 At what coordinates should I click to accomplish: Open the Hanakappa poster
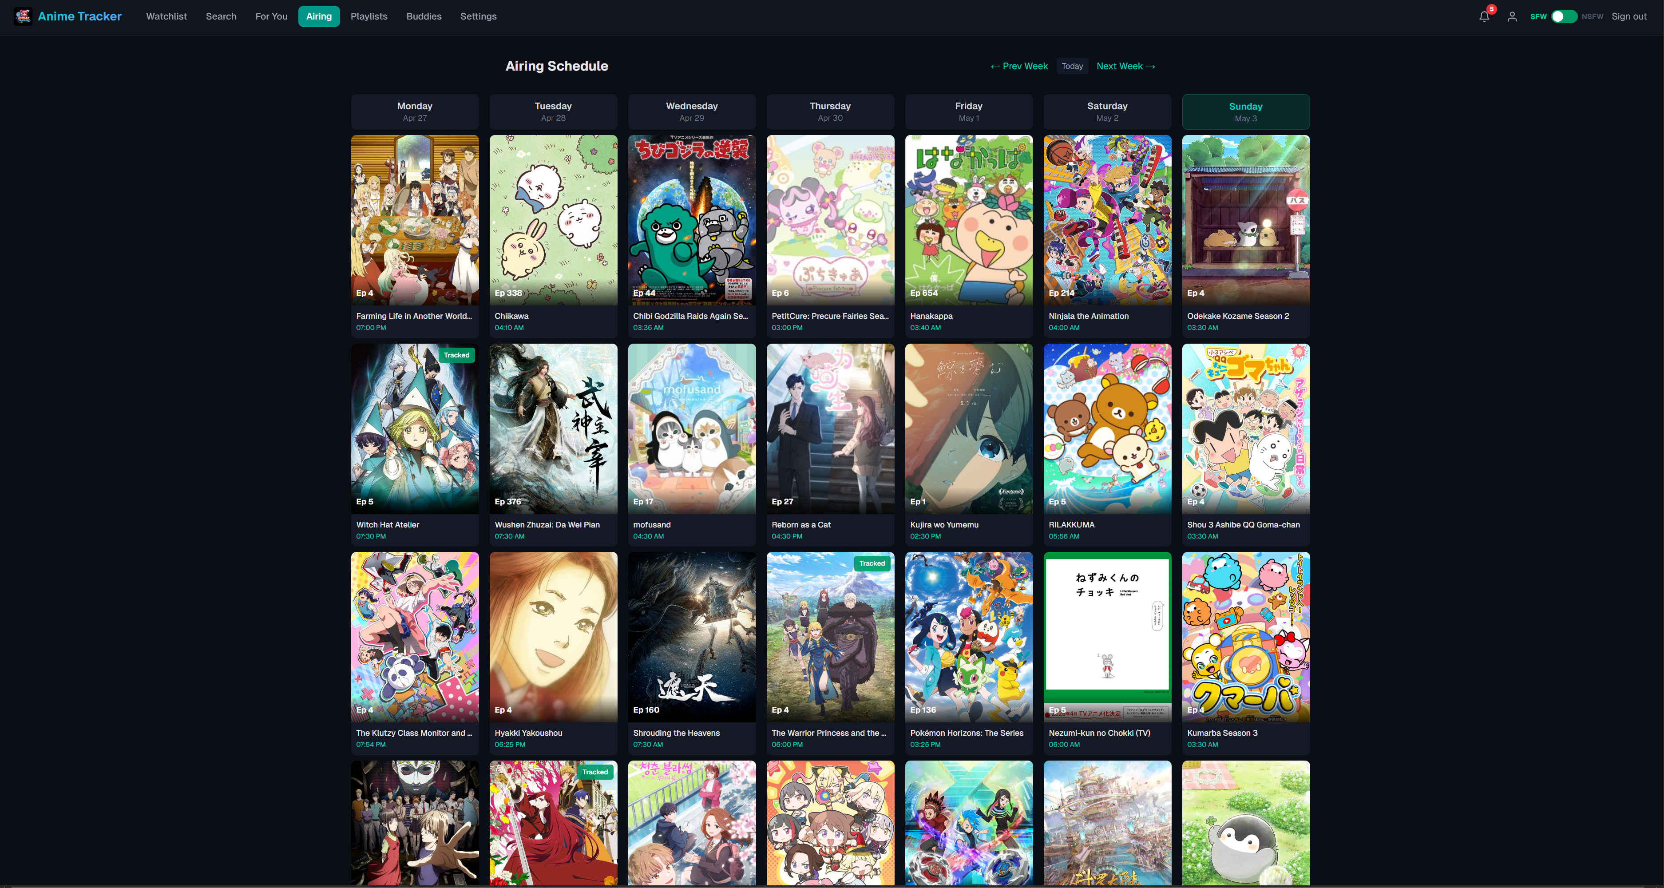click(969, 220)
